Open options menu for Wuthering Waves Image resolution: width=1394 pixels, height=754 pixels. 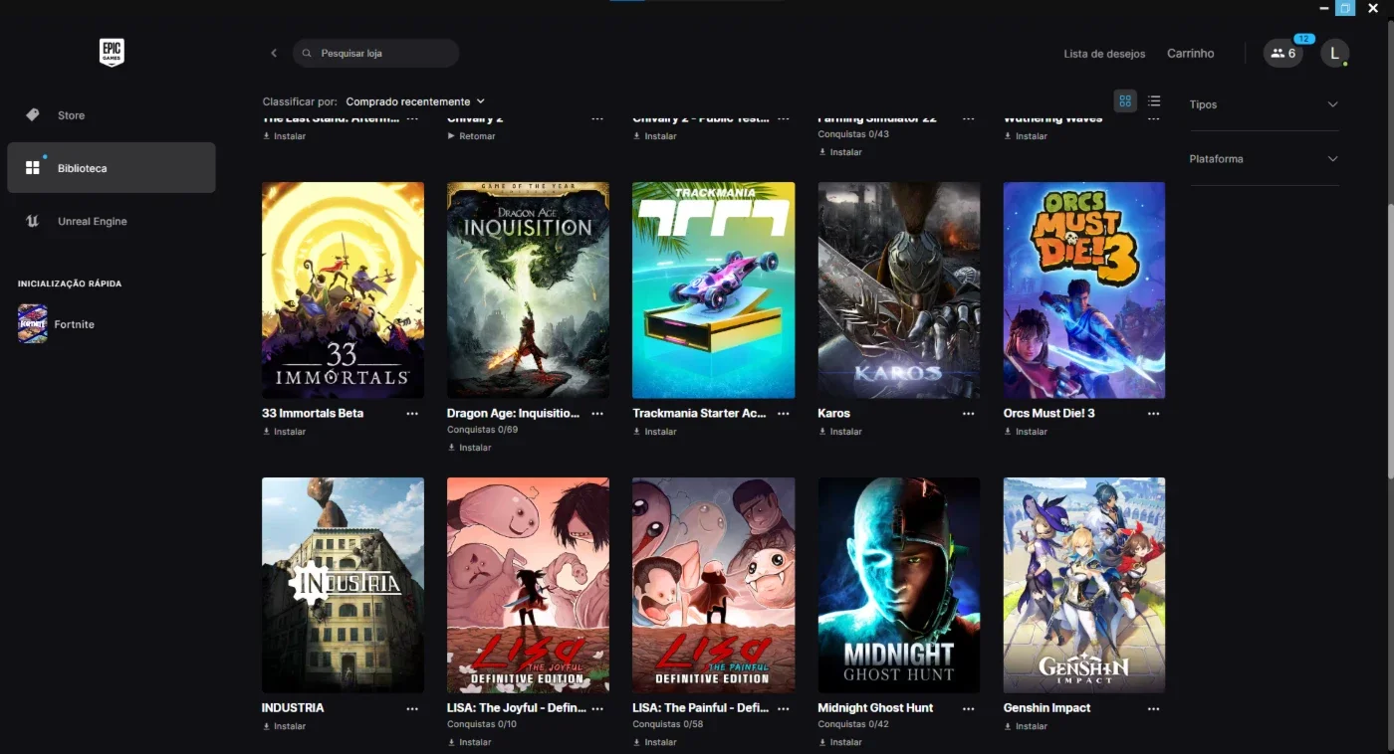tap(1154, 118)
